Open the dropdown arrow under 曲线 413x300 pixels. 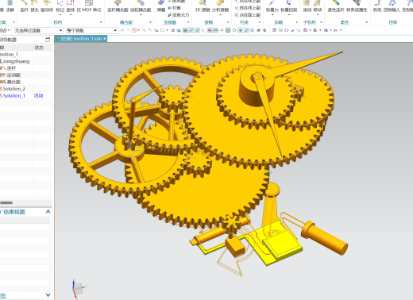pyautogui.click(x=71, y=15)
